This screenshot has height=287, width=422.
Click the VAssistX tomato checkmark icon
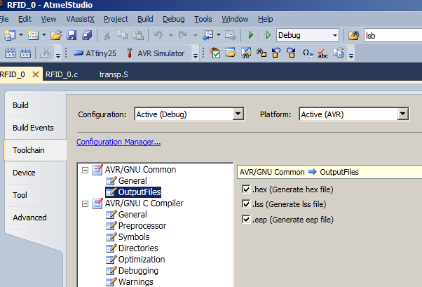click(215, 53)
